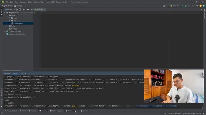Open the Tools menu
206x115 pixels.
(x=48, y=2)
